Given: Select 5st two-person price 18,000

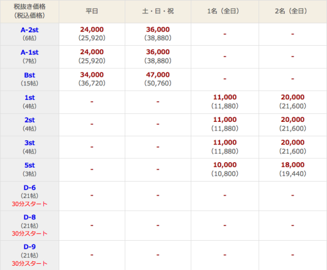Looking at the screenshot, I should pyautogui.click(x=293, y=165).
